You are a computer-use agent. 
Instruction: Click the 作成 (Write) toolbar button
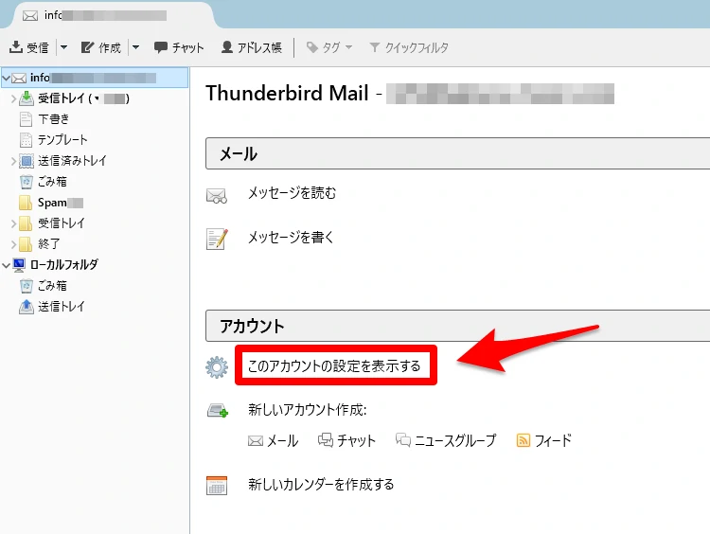point(101,47)
